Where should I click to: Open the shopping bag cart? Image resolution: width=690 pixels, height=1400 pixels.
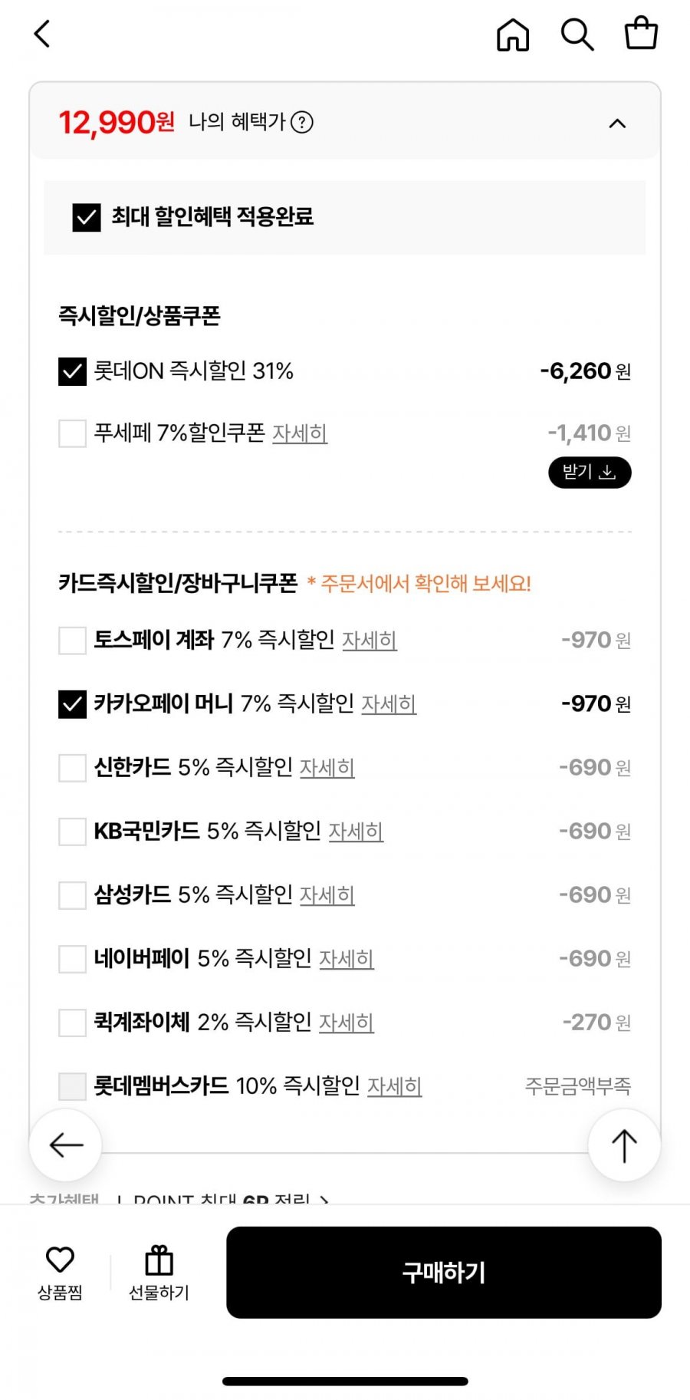641,34
